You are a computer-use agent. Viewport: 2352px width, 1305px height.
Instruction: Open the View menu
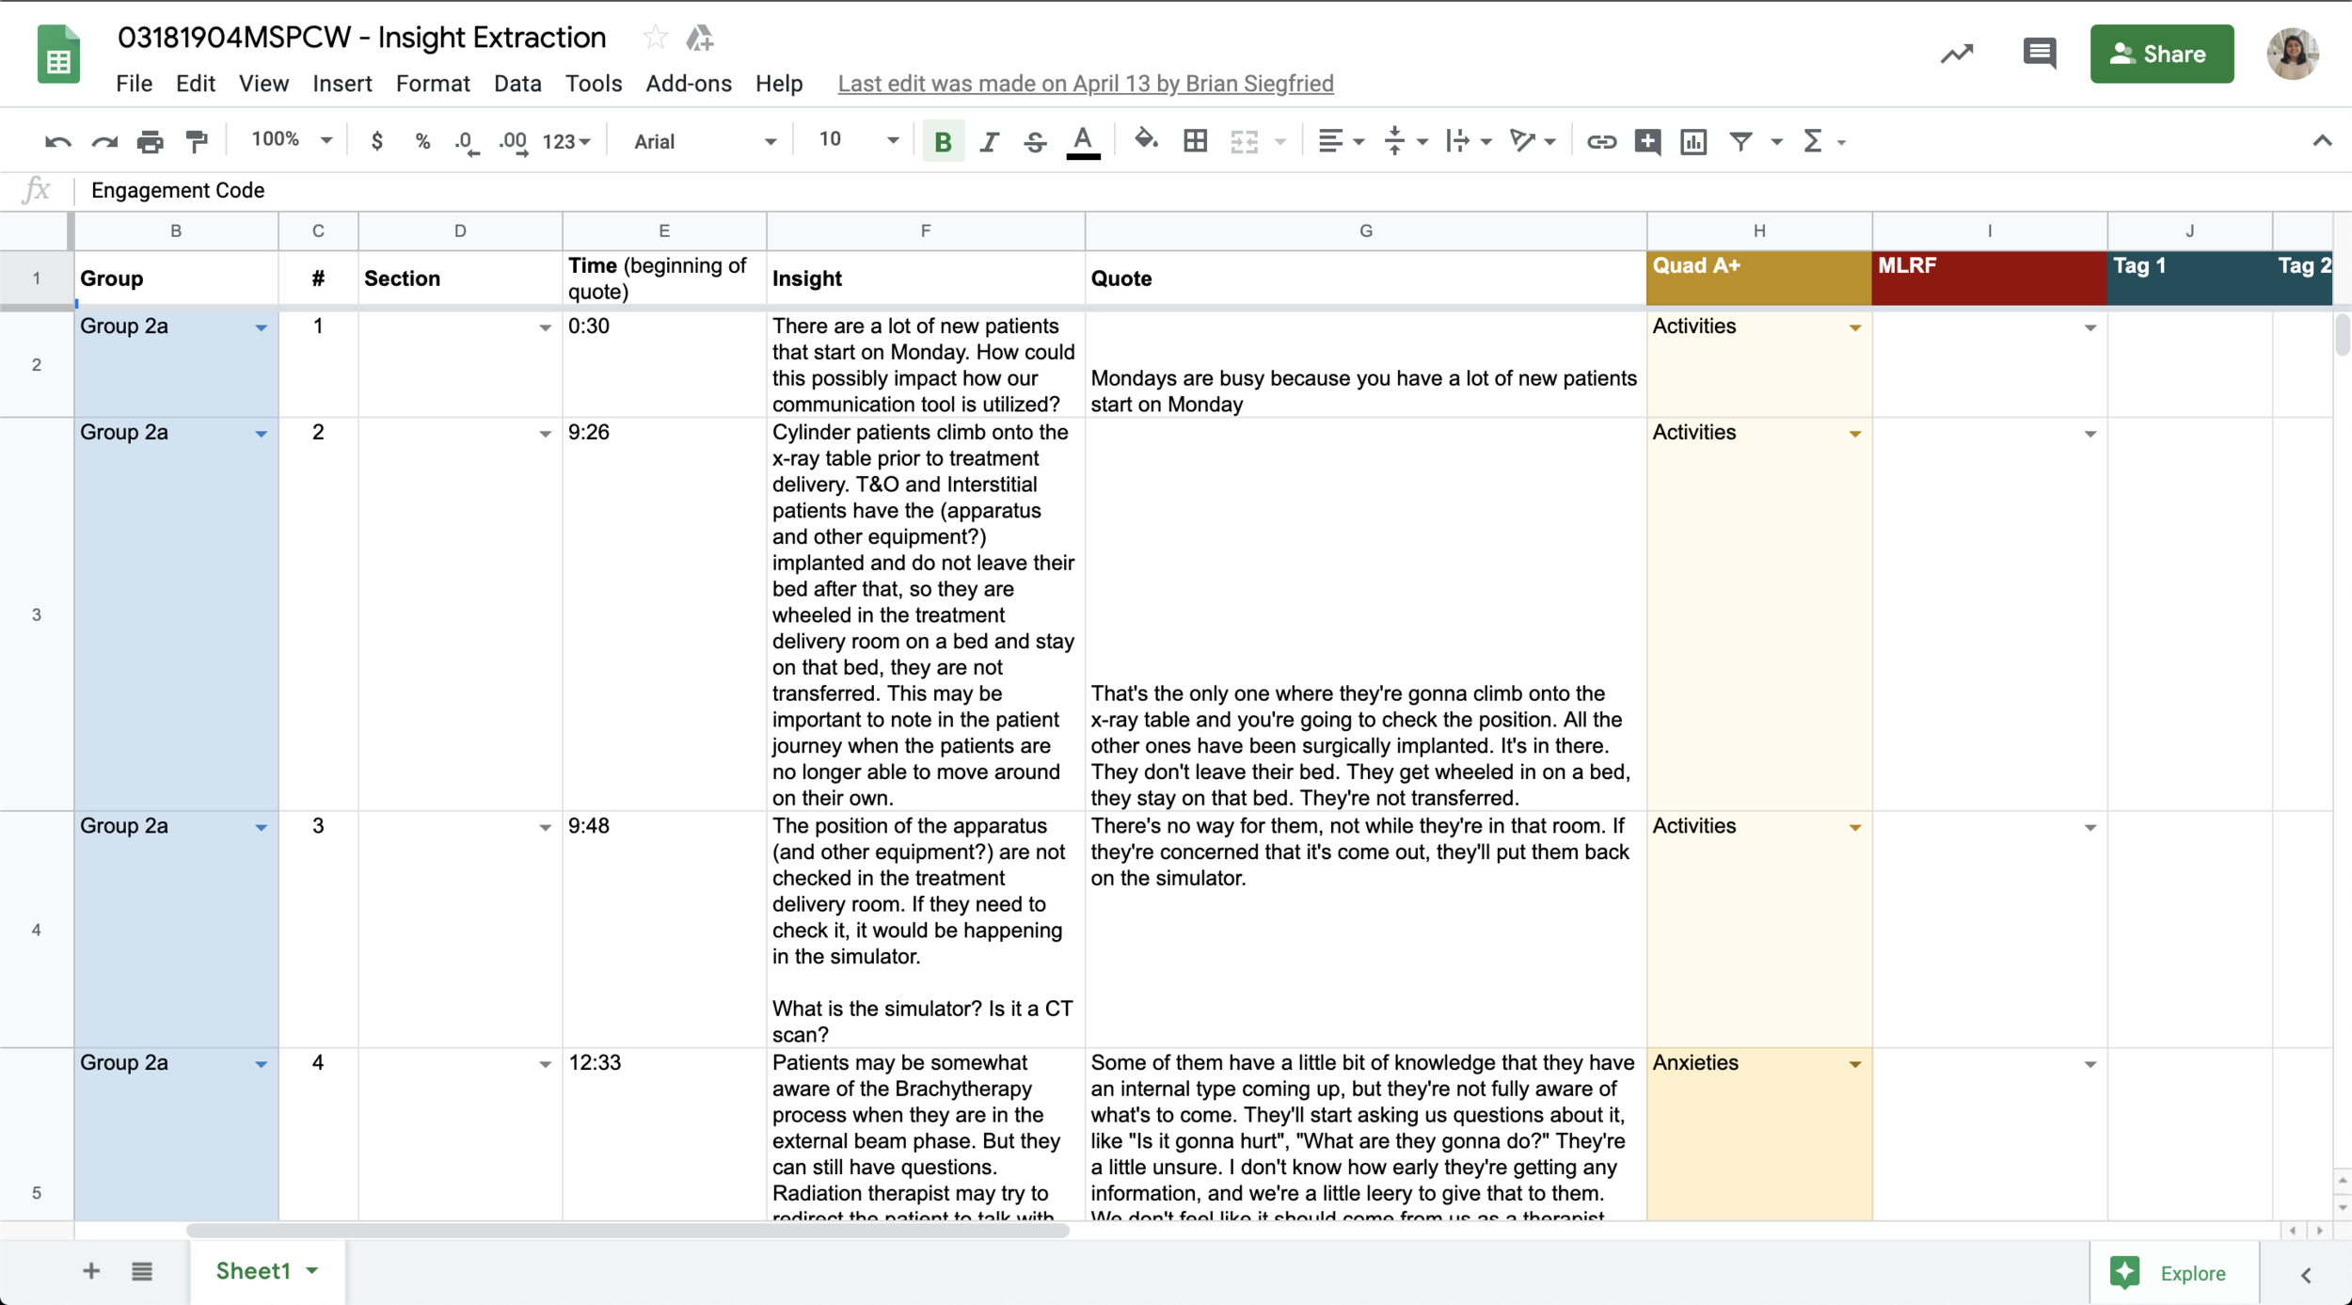point(263,84)
